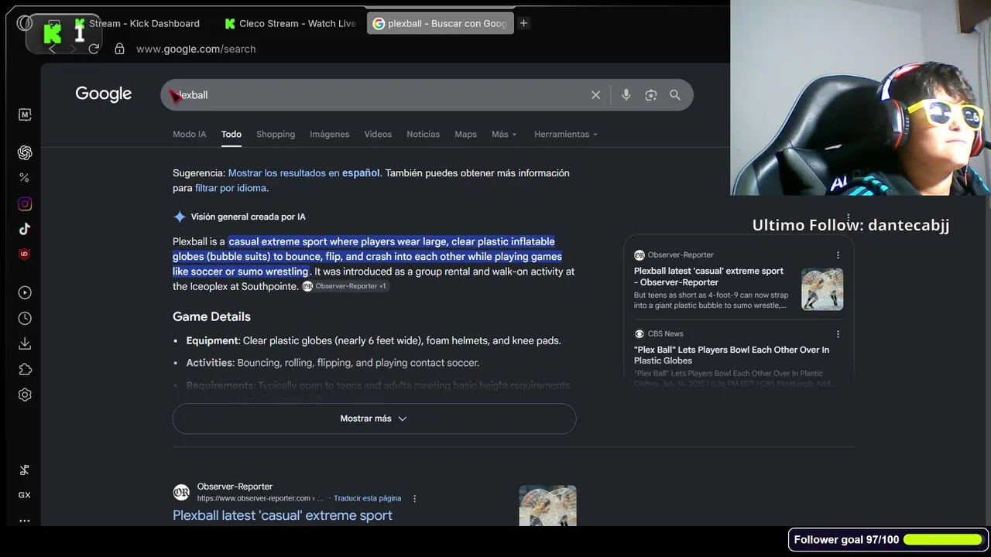The height and width of the screenshot is (557, 991).
Task: Click the Observer-Reporter result site name
Action: 235,487
